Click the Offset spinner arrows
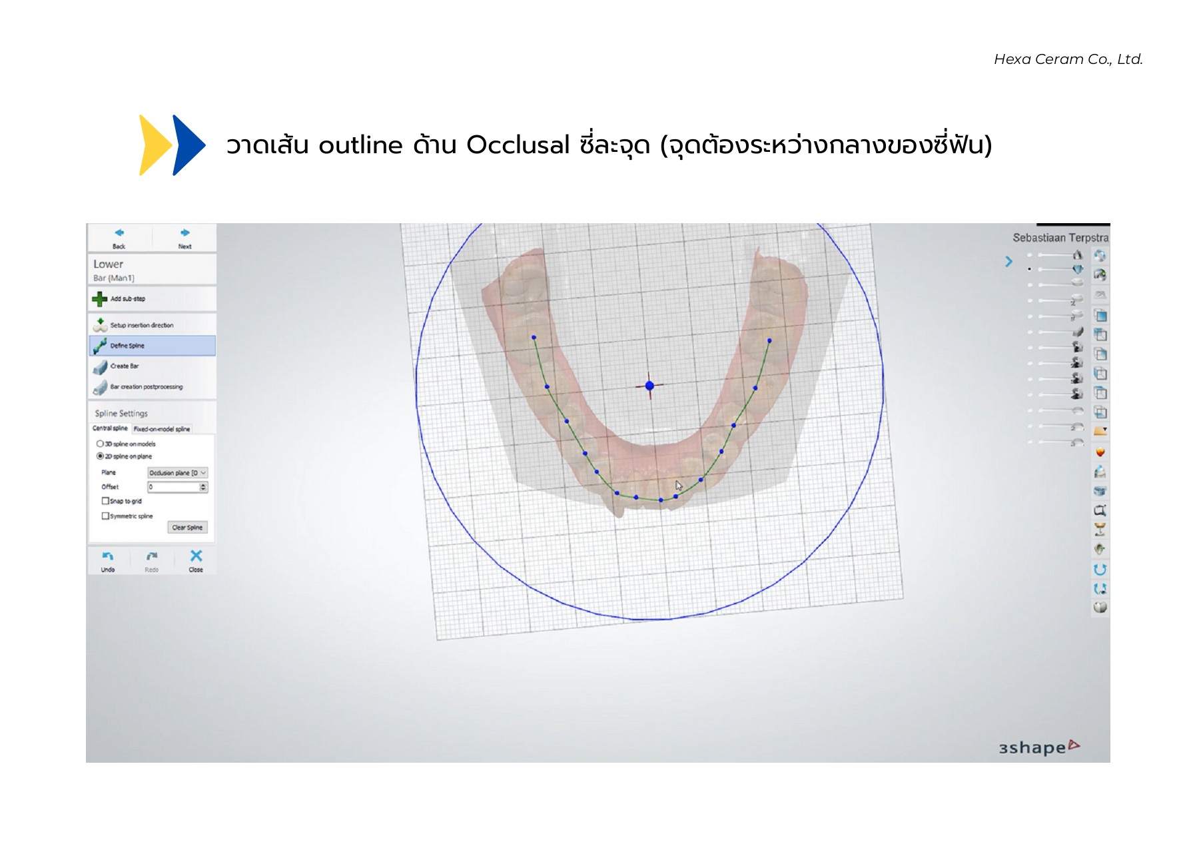Screen dimensions: 1199x848 [x=203, y=487]
